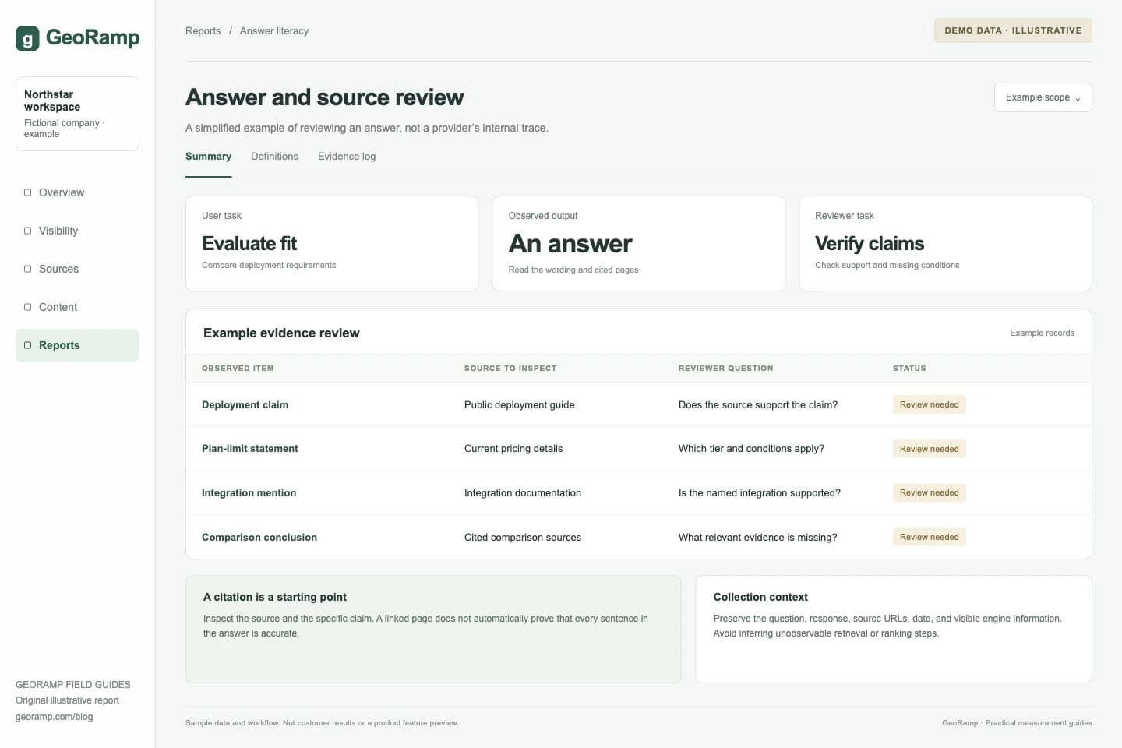Click the Status column header
The height and width of the screenshot is (748, 1122).
(909, 369)
